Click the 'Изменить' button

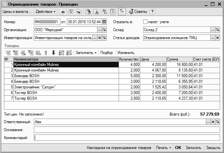point(126,53)
